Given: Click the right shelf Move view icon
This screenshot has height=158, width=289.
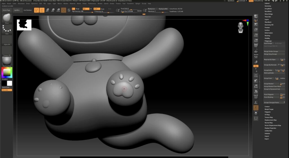Looking at the screenshot, I should [256, 81].
